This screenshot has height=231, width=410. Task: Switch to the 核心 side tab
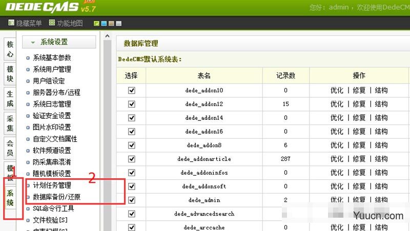coord(10,49)
